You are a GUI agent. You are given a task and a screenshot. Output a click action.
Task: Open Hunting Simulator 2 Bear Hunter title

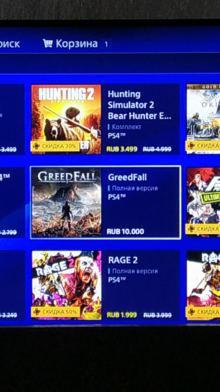point(139,105)
